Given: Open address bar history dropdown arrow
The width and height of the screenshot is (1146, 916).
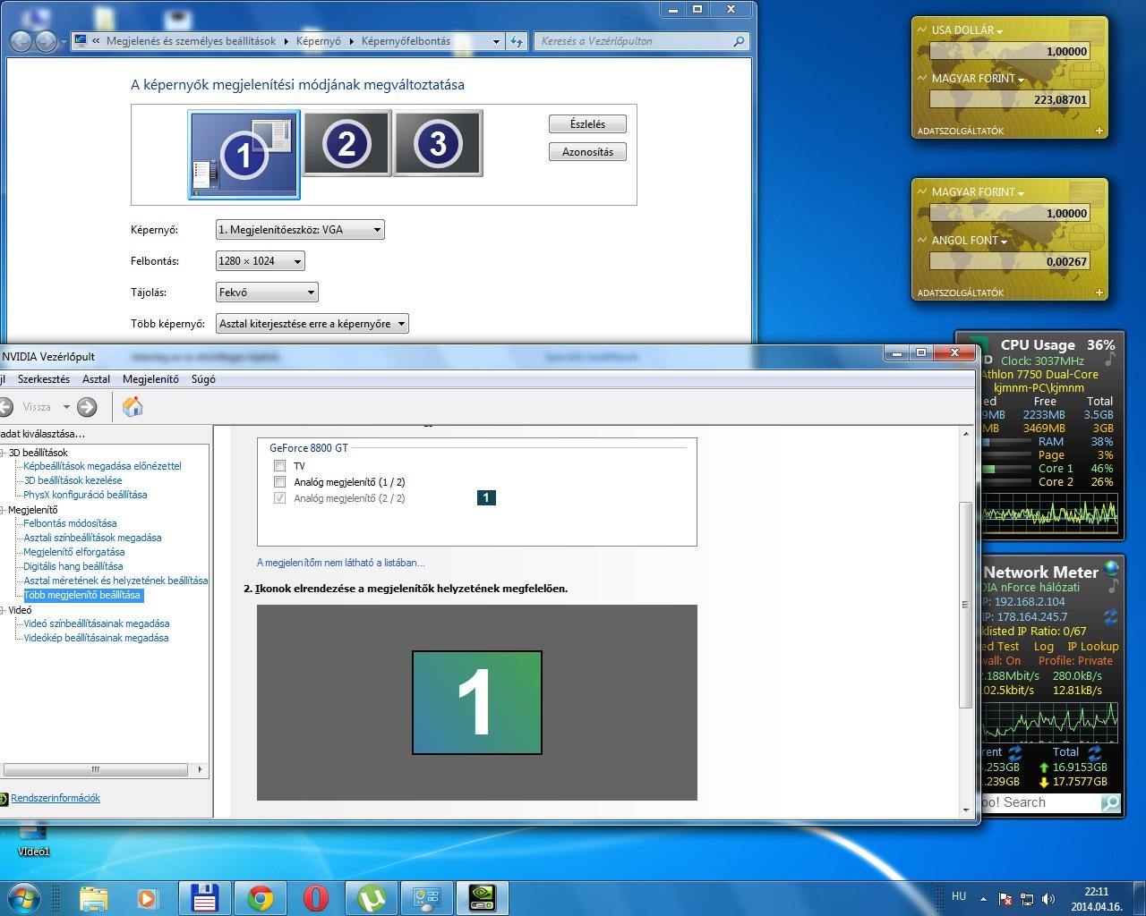Looking at the screenshot, I should (496, 41).
